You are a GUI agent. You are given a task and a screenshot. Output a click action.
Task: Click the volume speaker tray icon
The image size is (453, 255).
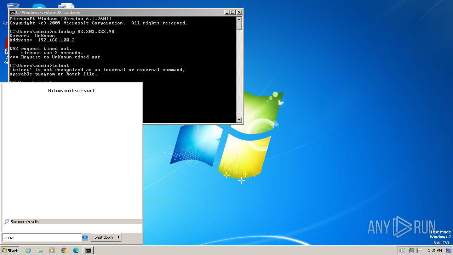(x=402, y=250)
